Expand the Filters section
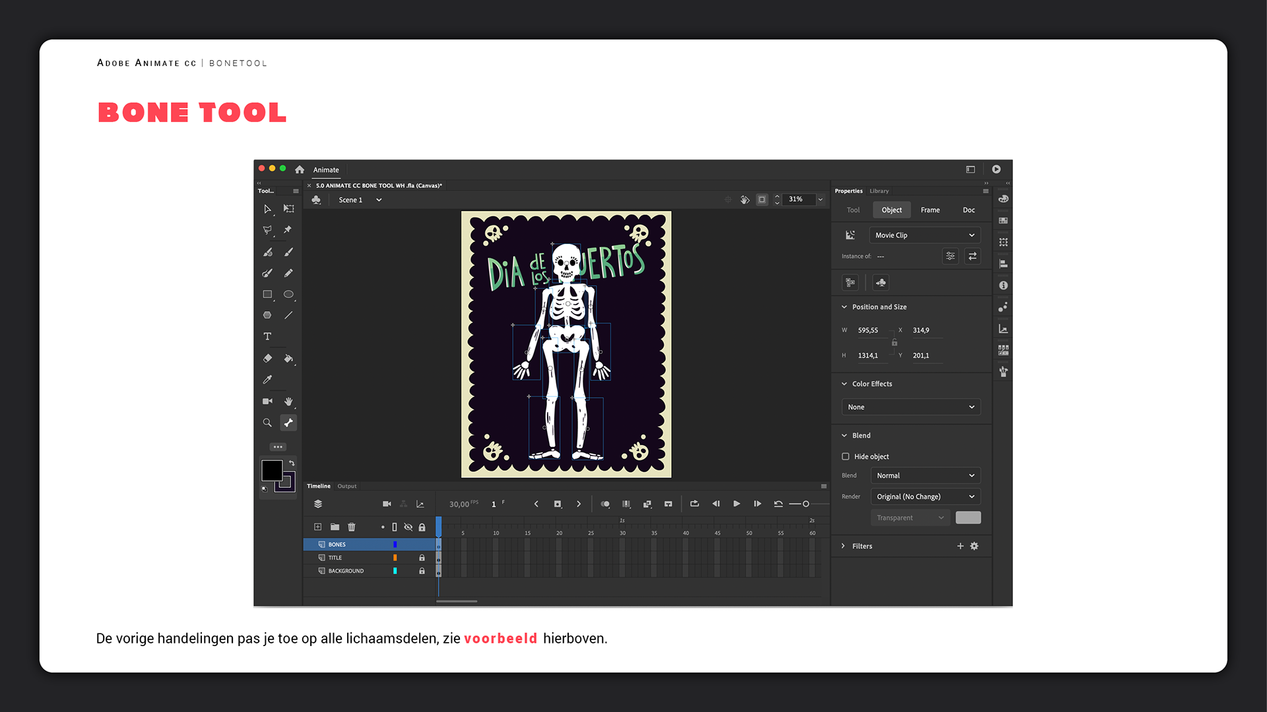This screenshot has height=712, width=1267. coord(843,546)
